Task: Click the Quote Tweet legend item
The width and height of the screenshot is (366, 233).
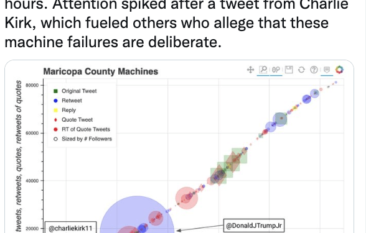Action: point(73,120)
